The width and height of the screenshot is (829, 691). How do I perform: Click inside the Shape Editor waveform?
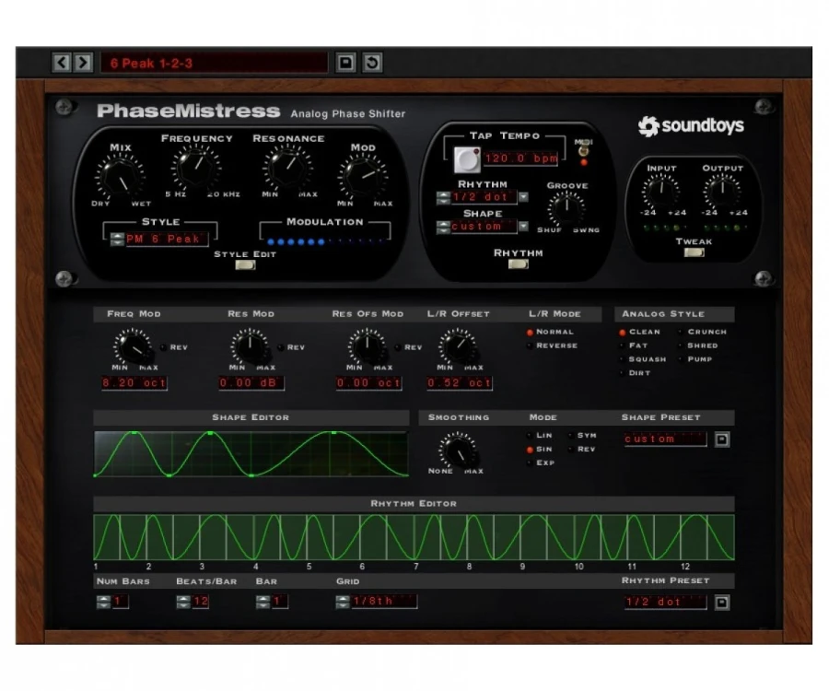[x=251, y=454]
